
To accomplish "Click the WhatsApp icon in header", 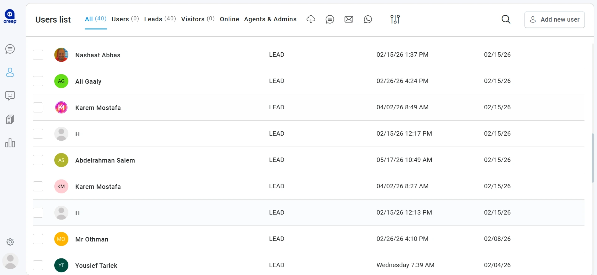I will [368, 19].
